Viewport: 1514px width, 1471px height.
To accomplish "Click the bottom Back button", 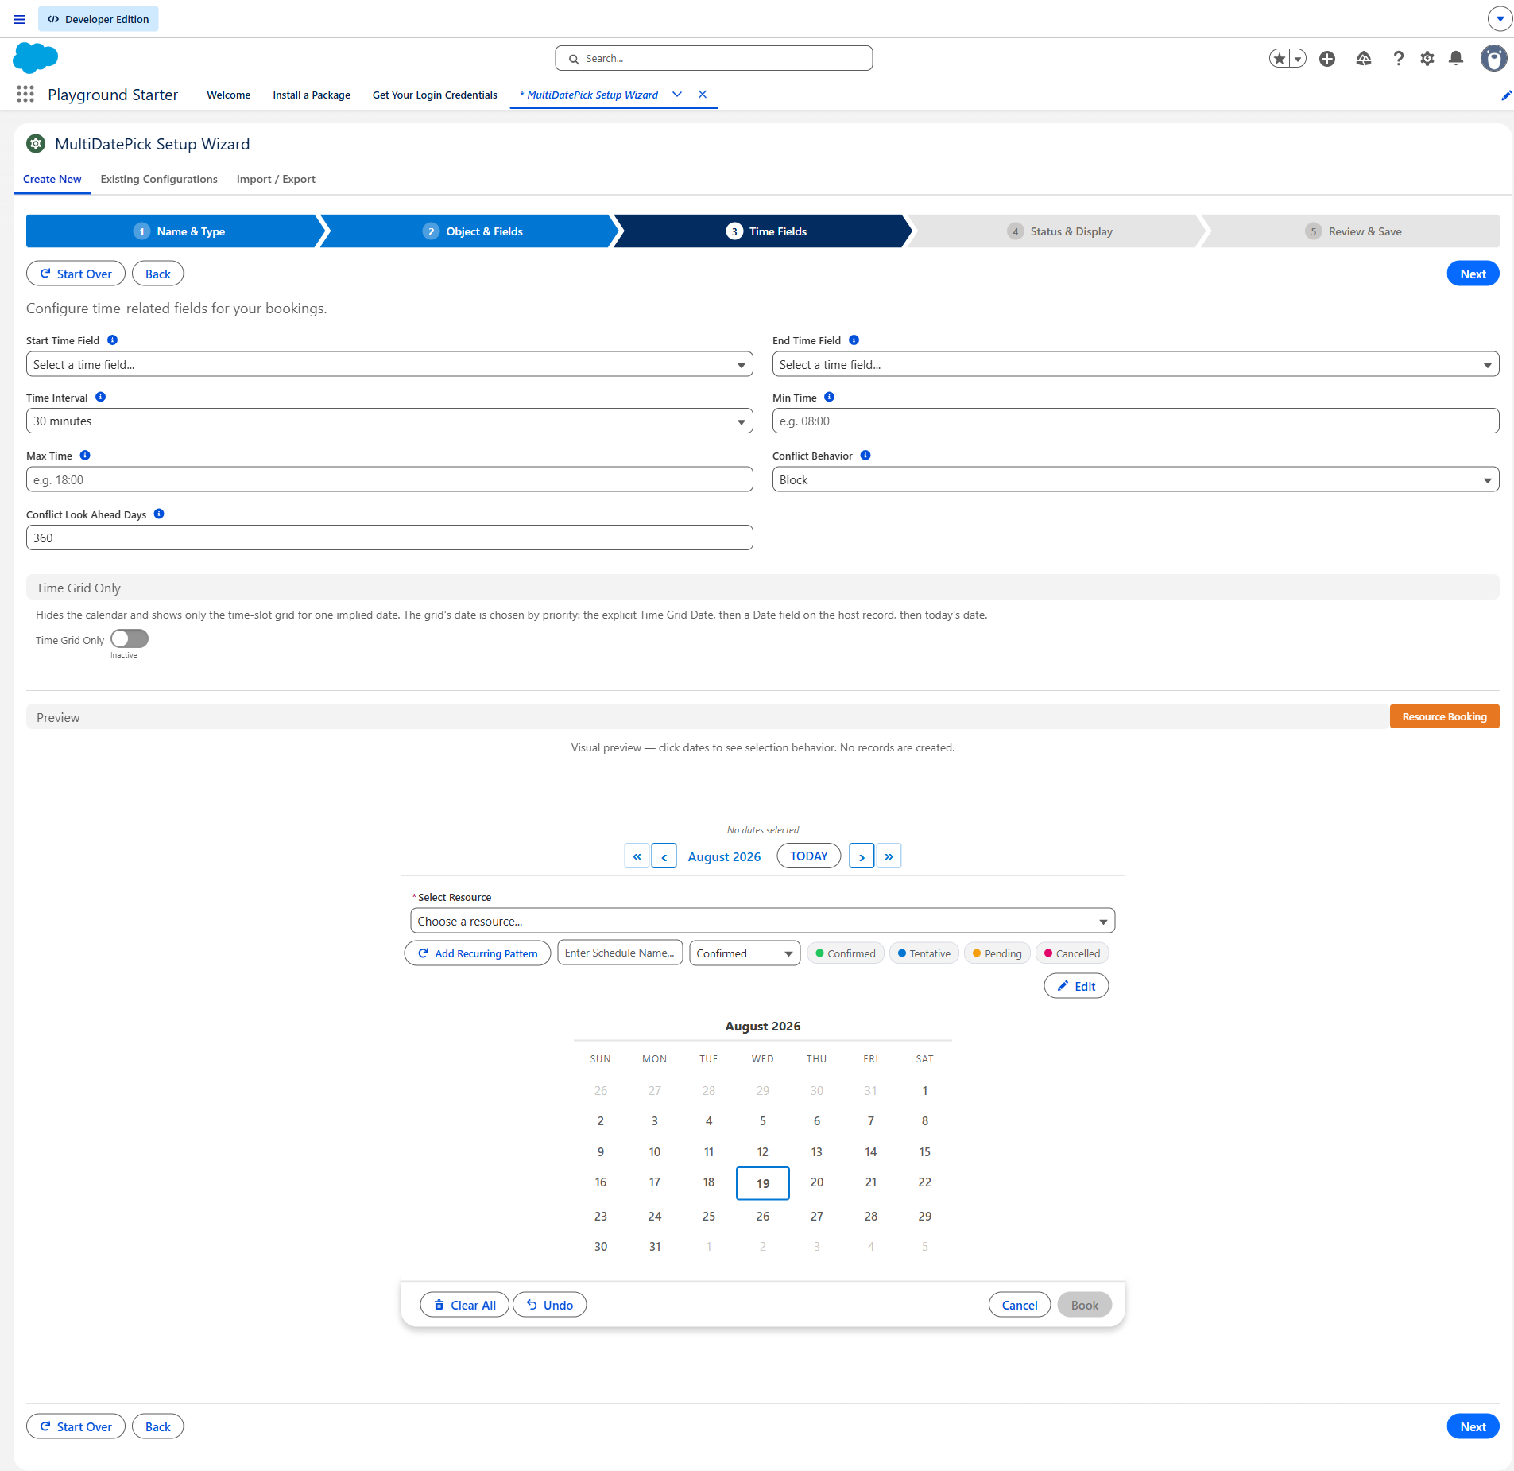I will pyautogui.click(x=158, y=1426).
